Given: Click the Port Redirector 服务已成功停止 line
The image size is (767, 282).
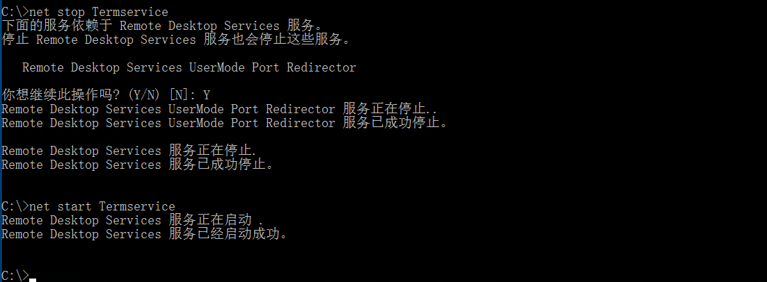Looking at the screenshot, I should [224, 123].
